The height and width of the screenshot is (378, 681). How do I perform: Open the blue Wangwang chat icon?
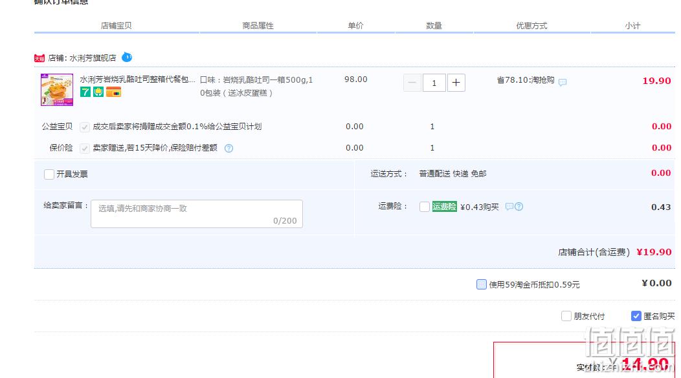point(127,58)
